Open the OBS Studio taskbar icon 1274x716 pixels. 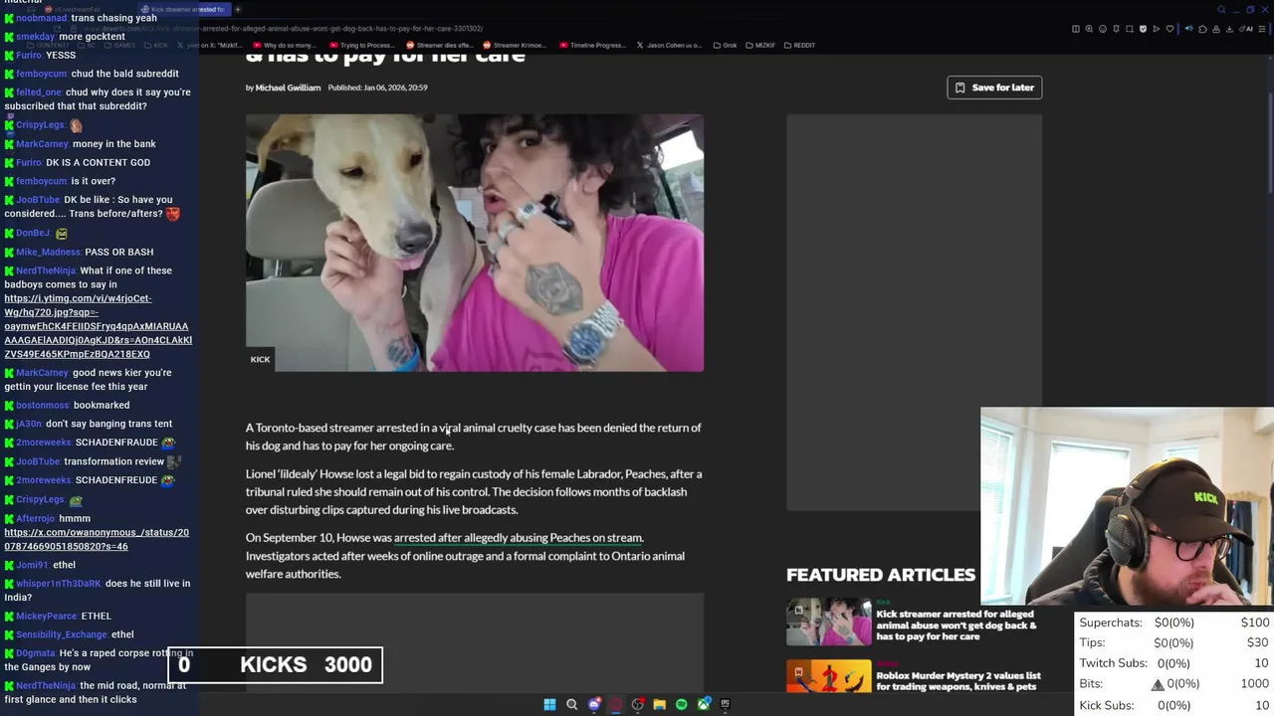638,704
